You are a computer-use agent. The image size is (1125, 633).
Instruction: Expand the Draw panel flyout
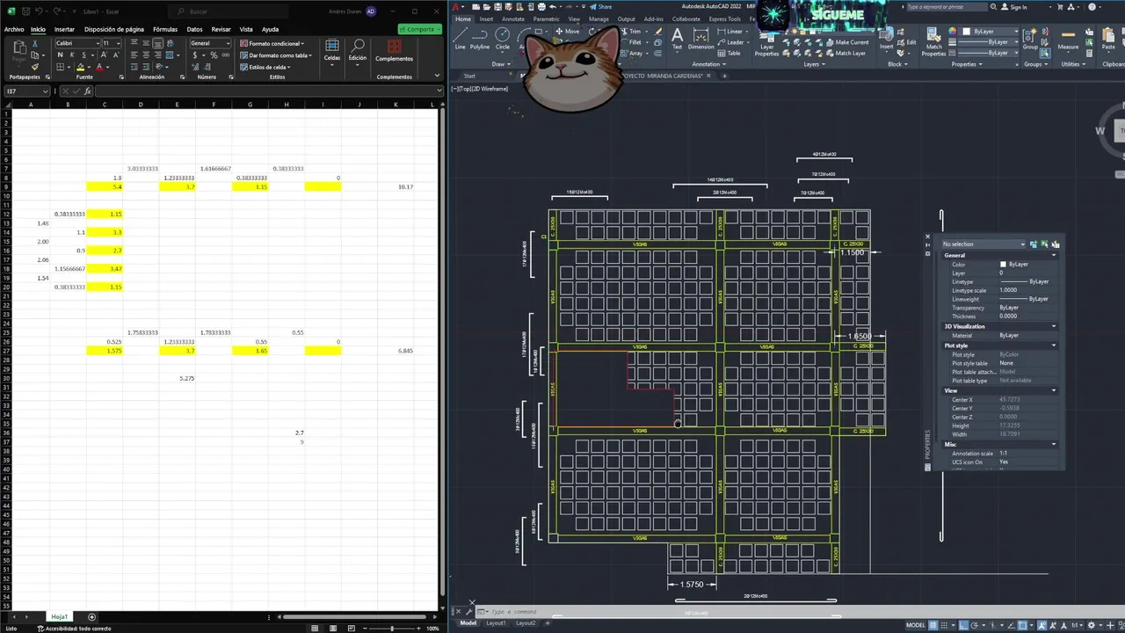pyautogui.click(x=500, y=64)
